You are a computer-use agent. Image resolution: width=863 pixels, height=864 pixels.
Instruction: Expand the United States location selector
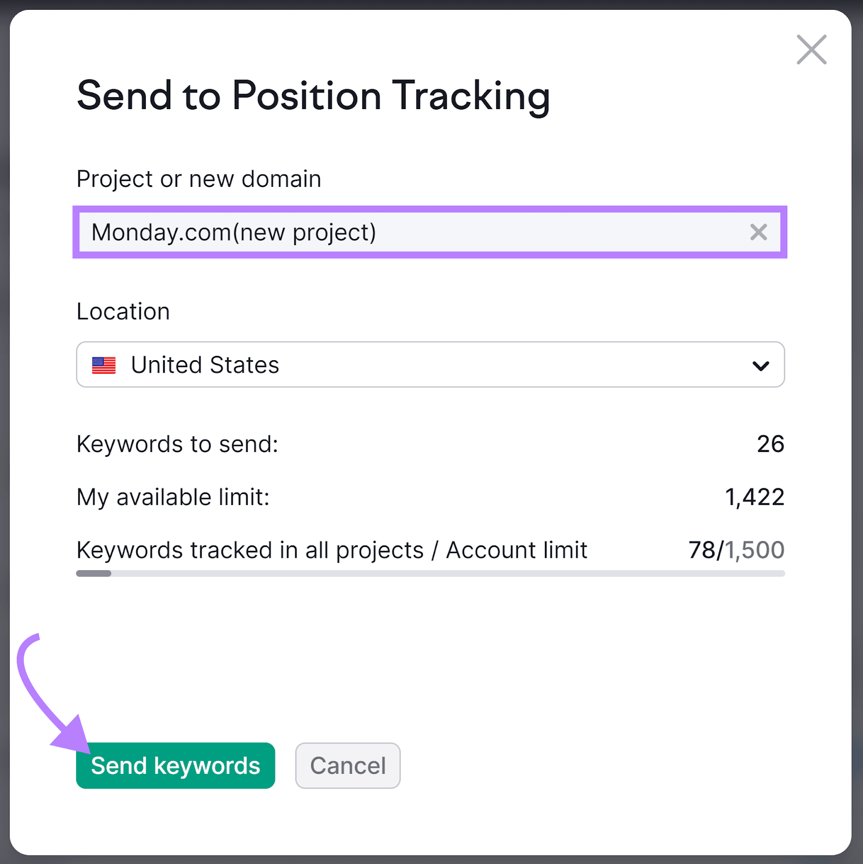(430, 365)
